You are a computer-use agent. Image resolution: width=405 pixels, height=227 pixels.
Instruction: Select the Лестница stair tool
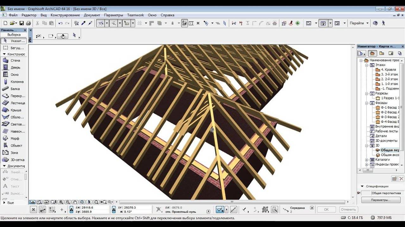[14, 103]
